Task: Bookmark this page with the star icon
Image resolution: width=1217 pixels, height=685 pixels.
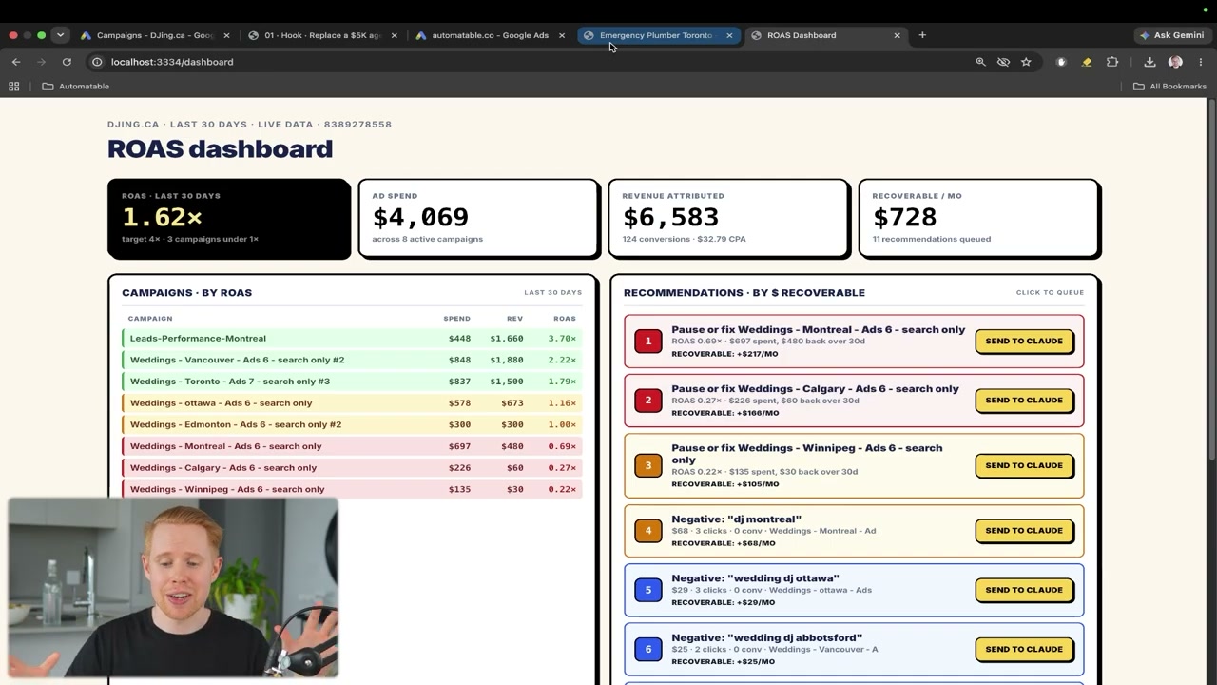Action: point(1026,62)
